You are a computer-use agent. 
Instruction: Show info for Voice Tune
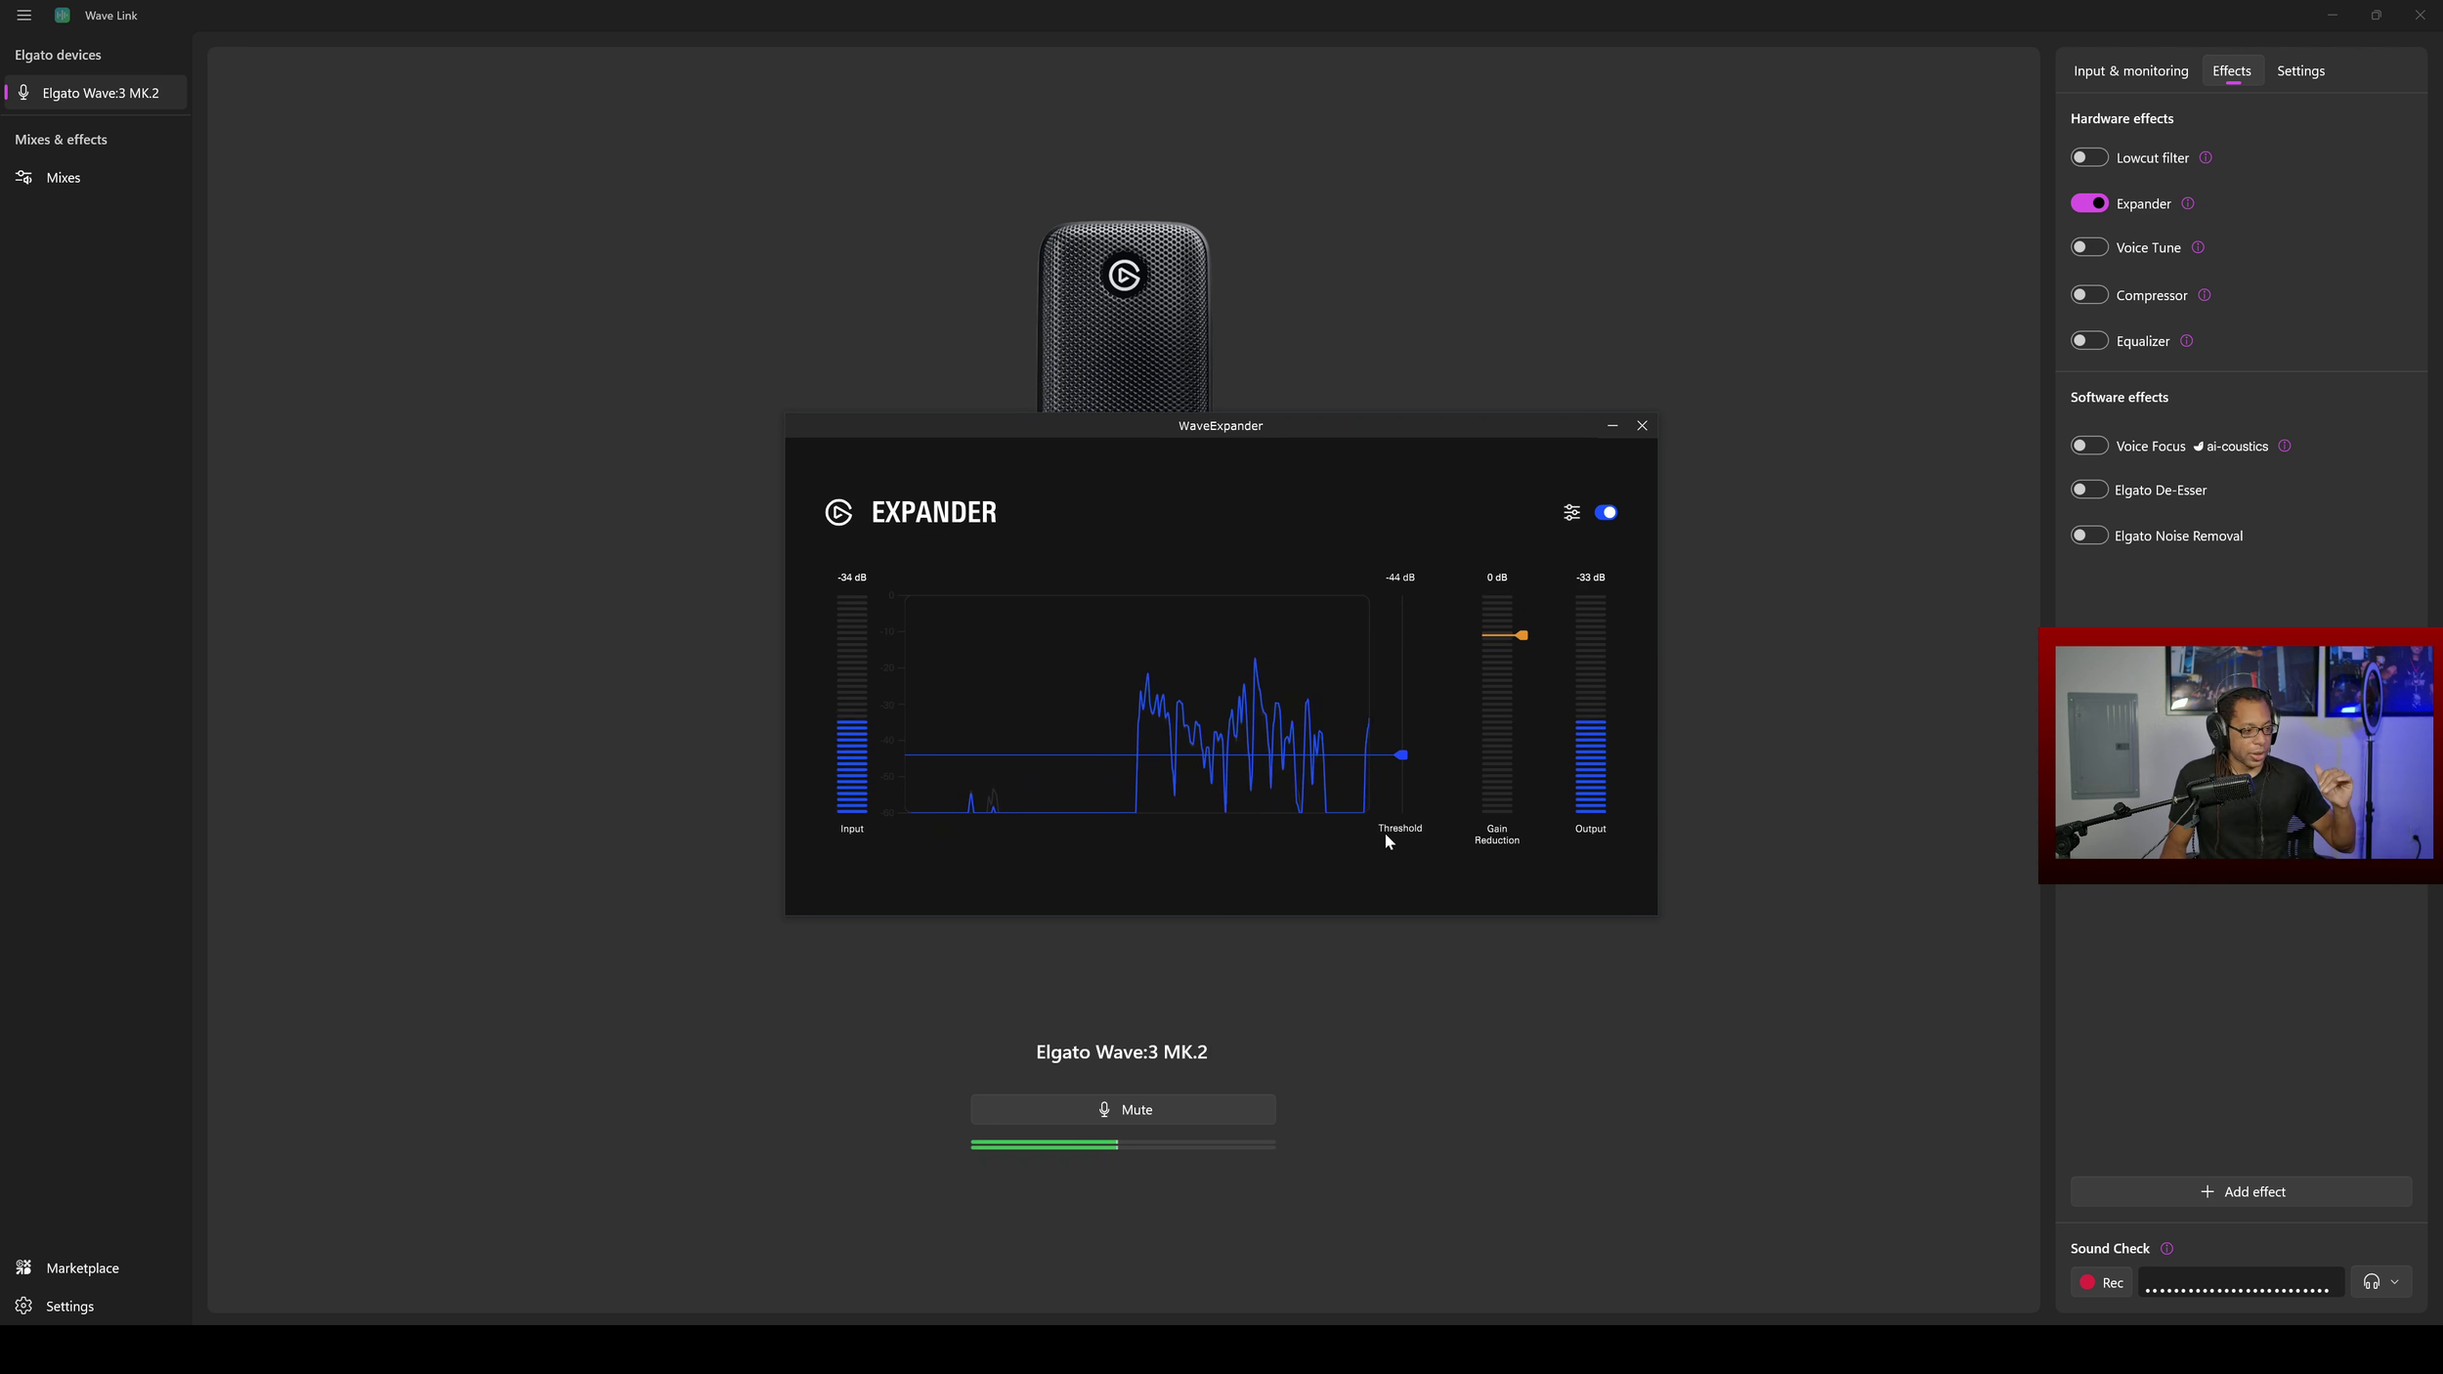tap(2198, 247)
